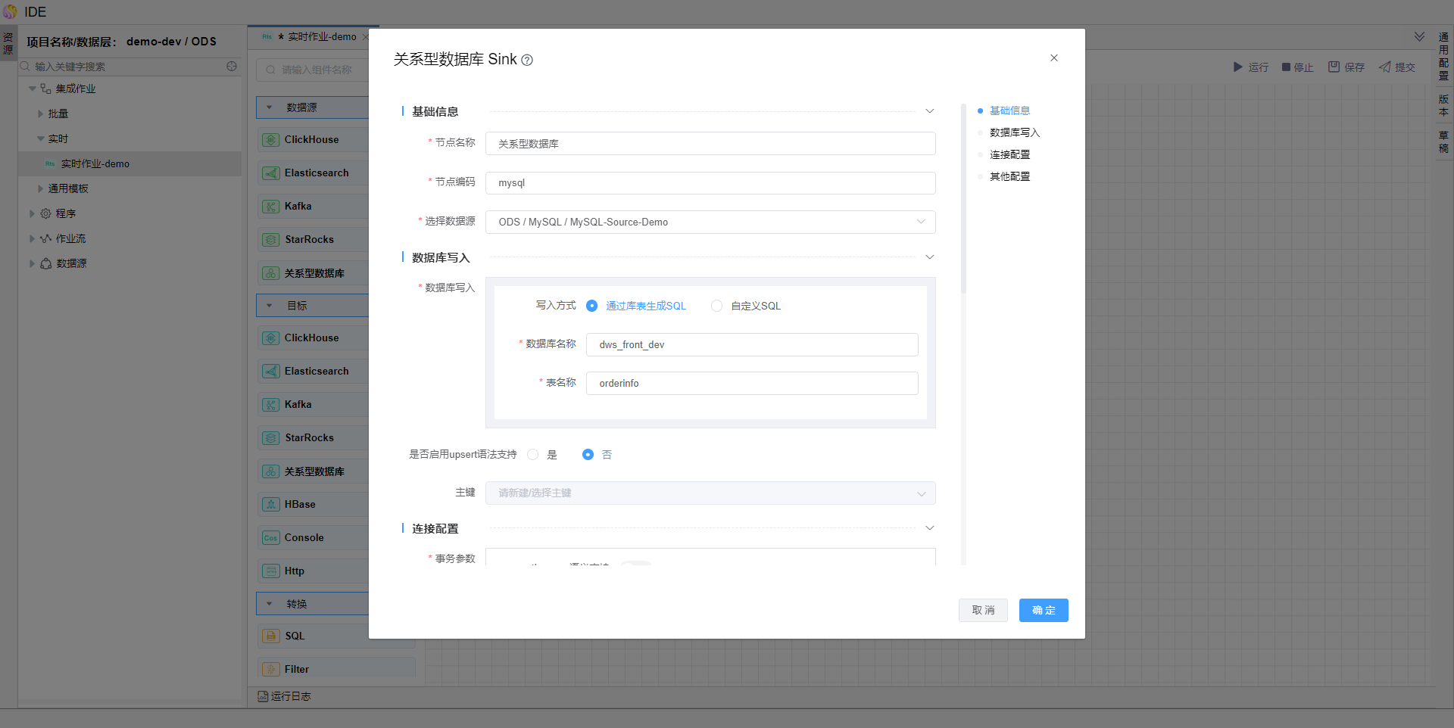
Task: Open the run log panel icon
Action: tap(263, 696)
